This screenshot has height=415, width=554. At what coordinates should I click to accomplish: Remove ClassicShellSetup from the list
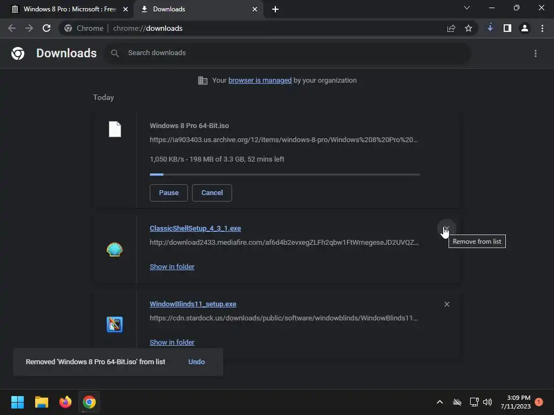pos(446,229)
